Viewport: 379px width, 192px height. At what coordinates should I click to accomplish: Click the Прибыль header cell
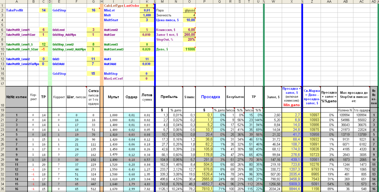[169, 97]
